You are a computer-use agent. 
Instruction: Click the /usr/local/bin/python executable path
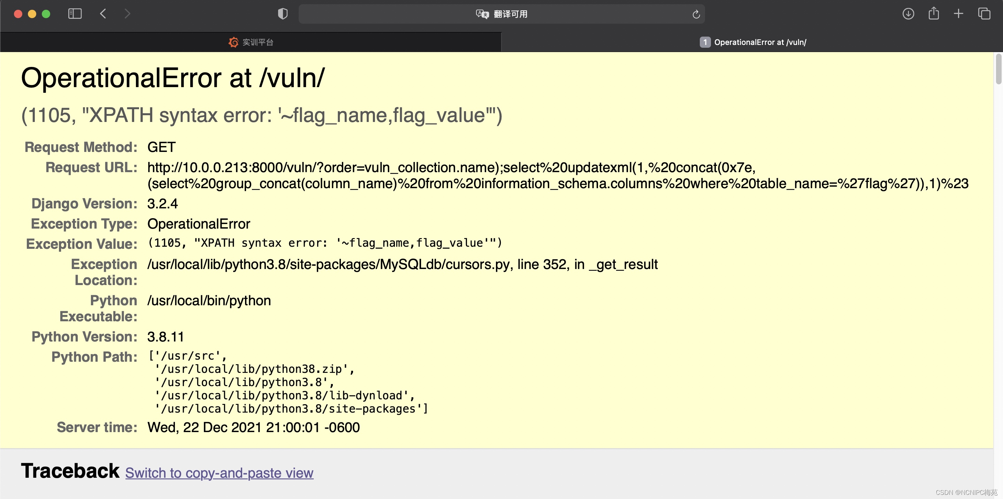tap(209, 301)
